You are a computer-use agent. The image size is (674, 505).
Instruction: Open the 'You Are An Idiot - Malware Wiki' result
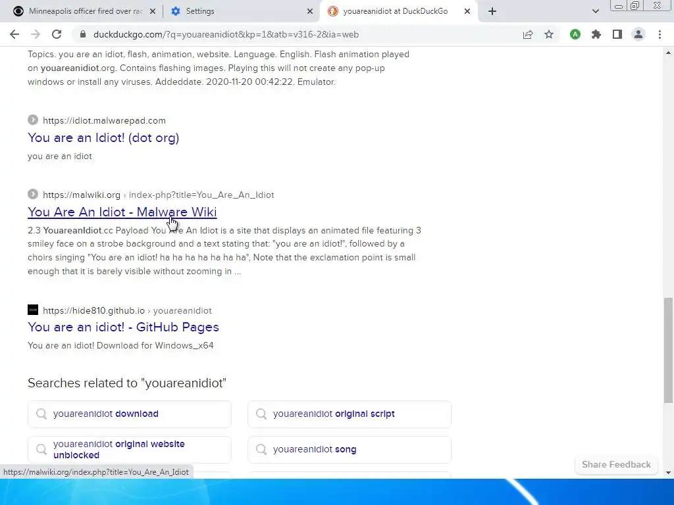tap(122, 212)
